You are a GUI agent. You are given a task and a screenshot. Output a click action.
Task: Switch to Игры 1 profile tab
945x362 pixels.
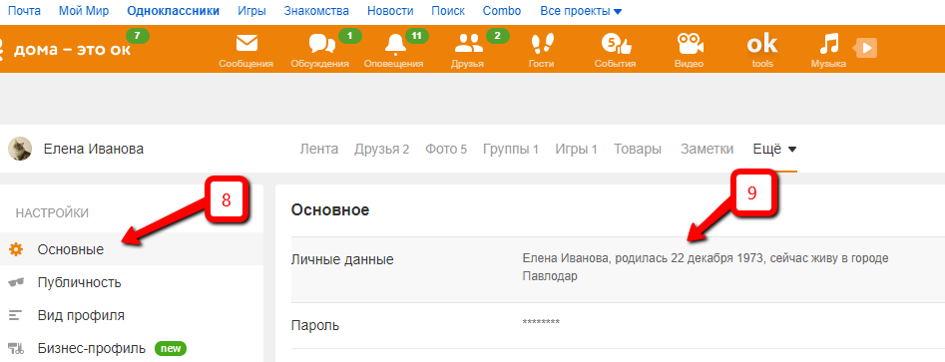point(576,150)
